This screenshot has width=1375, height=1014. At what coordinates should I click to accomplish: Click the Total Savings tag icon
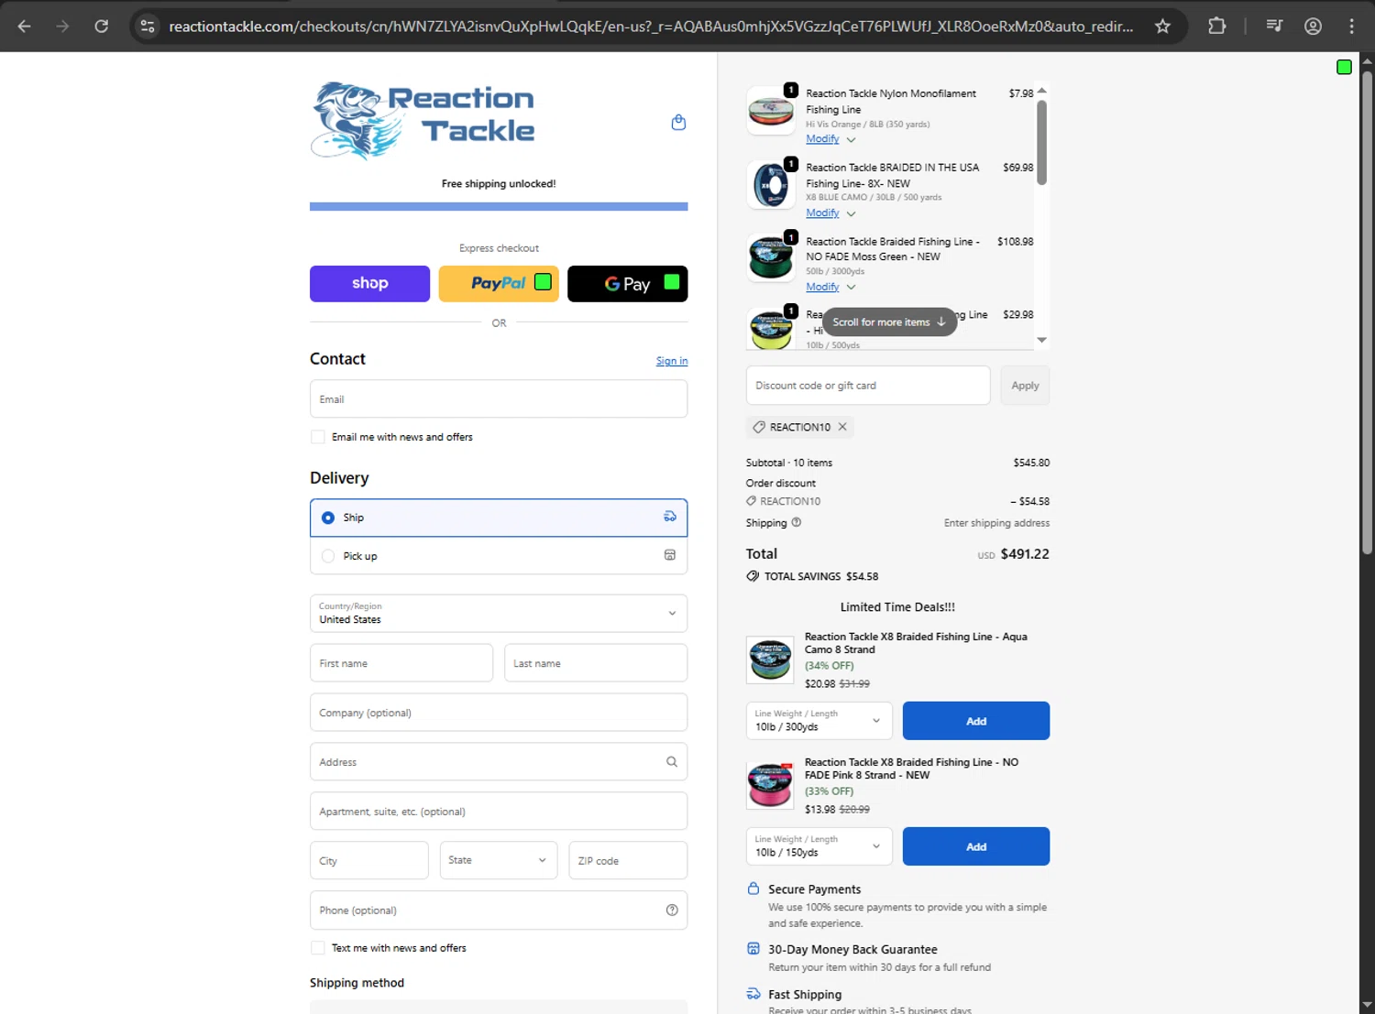[753, 576]
